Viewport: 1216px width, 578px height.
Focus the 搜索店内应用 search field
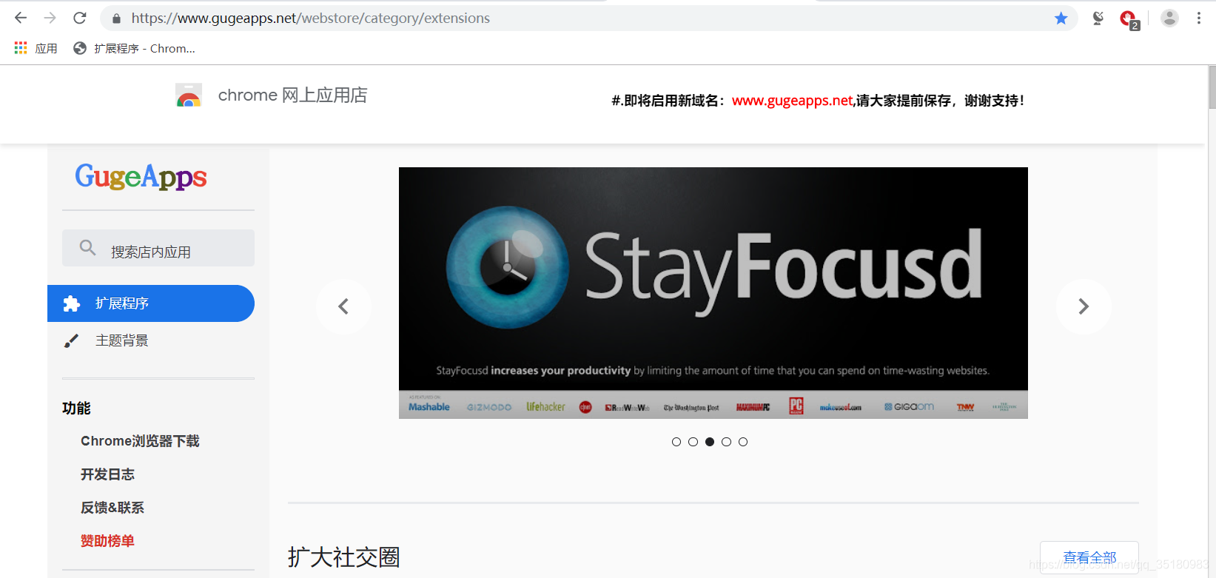click(158, 248)
